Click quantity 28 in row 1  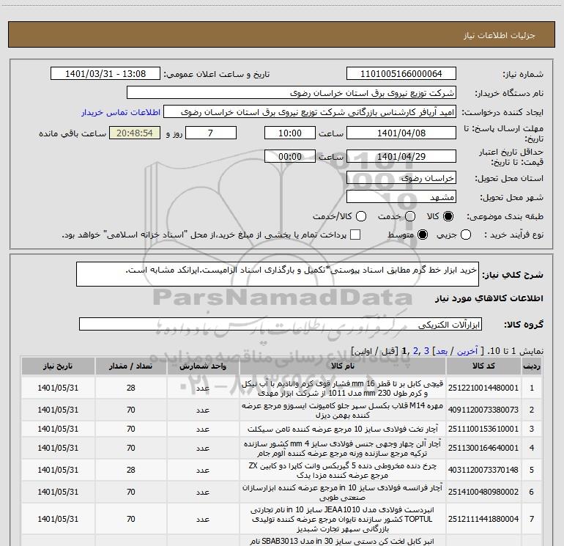pyautogui.click(x=130, y=388)
